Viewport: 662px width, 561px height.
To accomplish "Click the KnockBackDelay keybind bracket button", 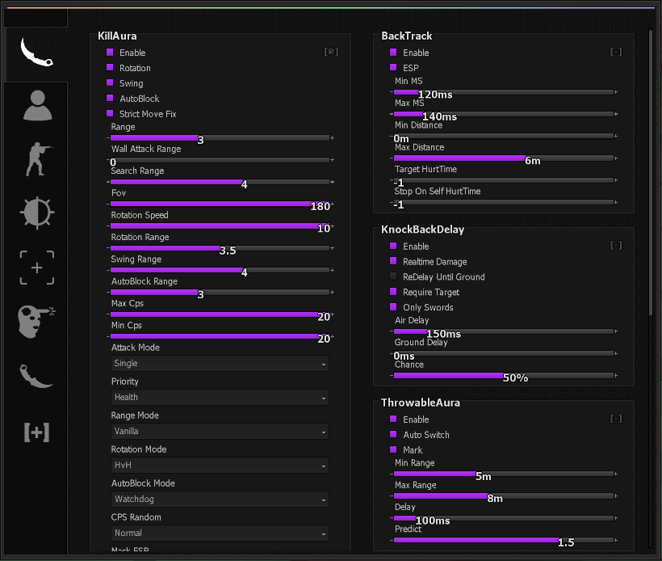I will click(x=616, y=246).
